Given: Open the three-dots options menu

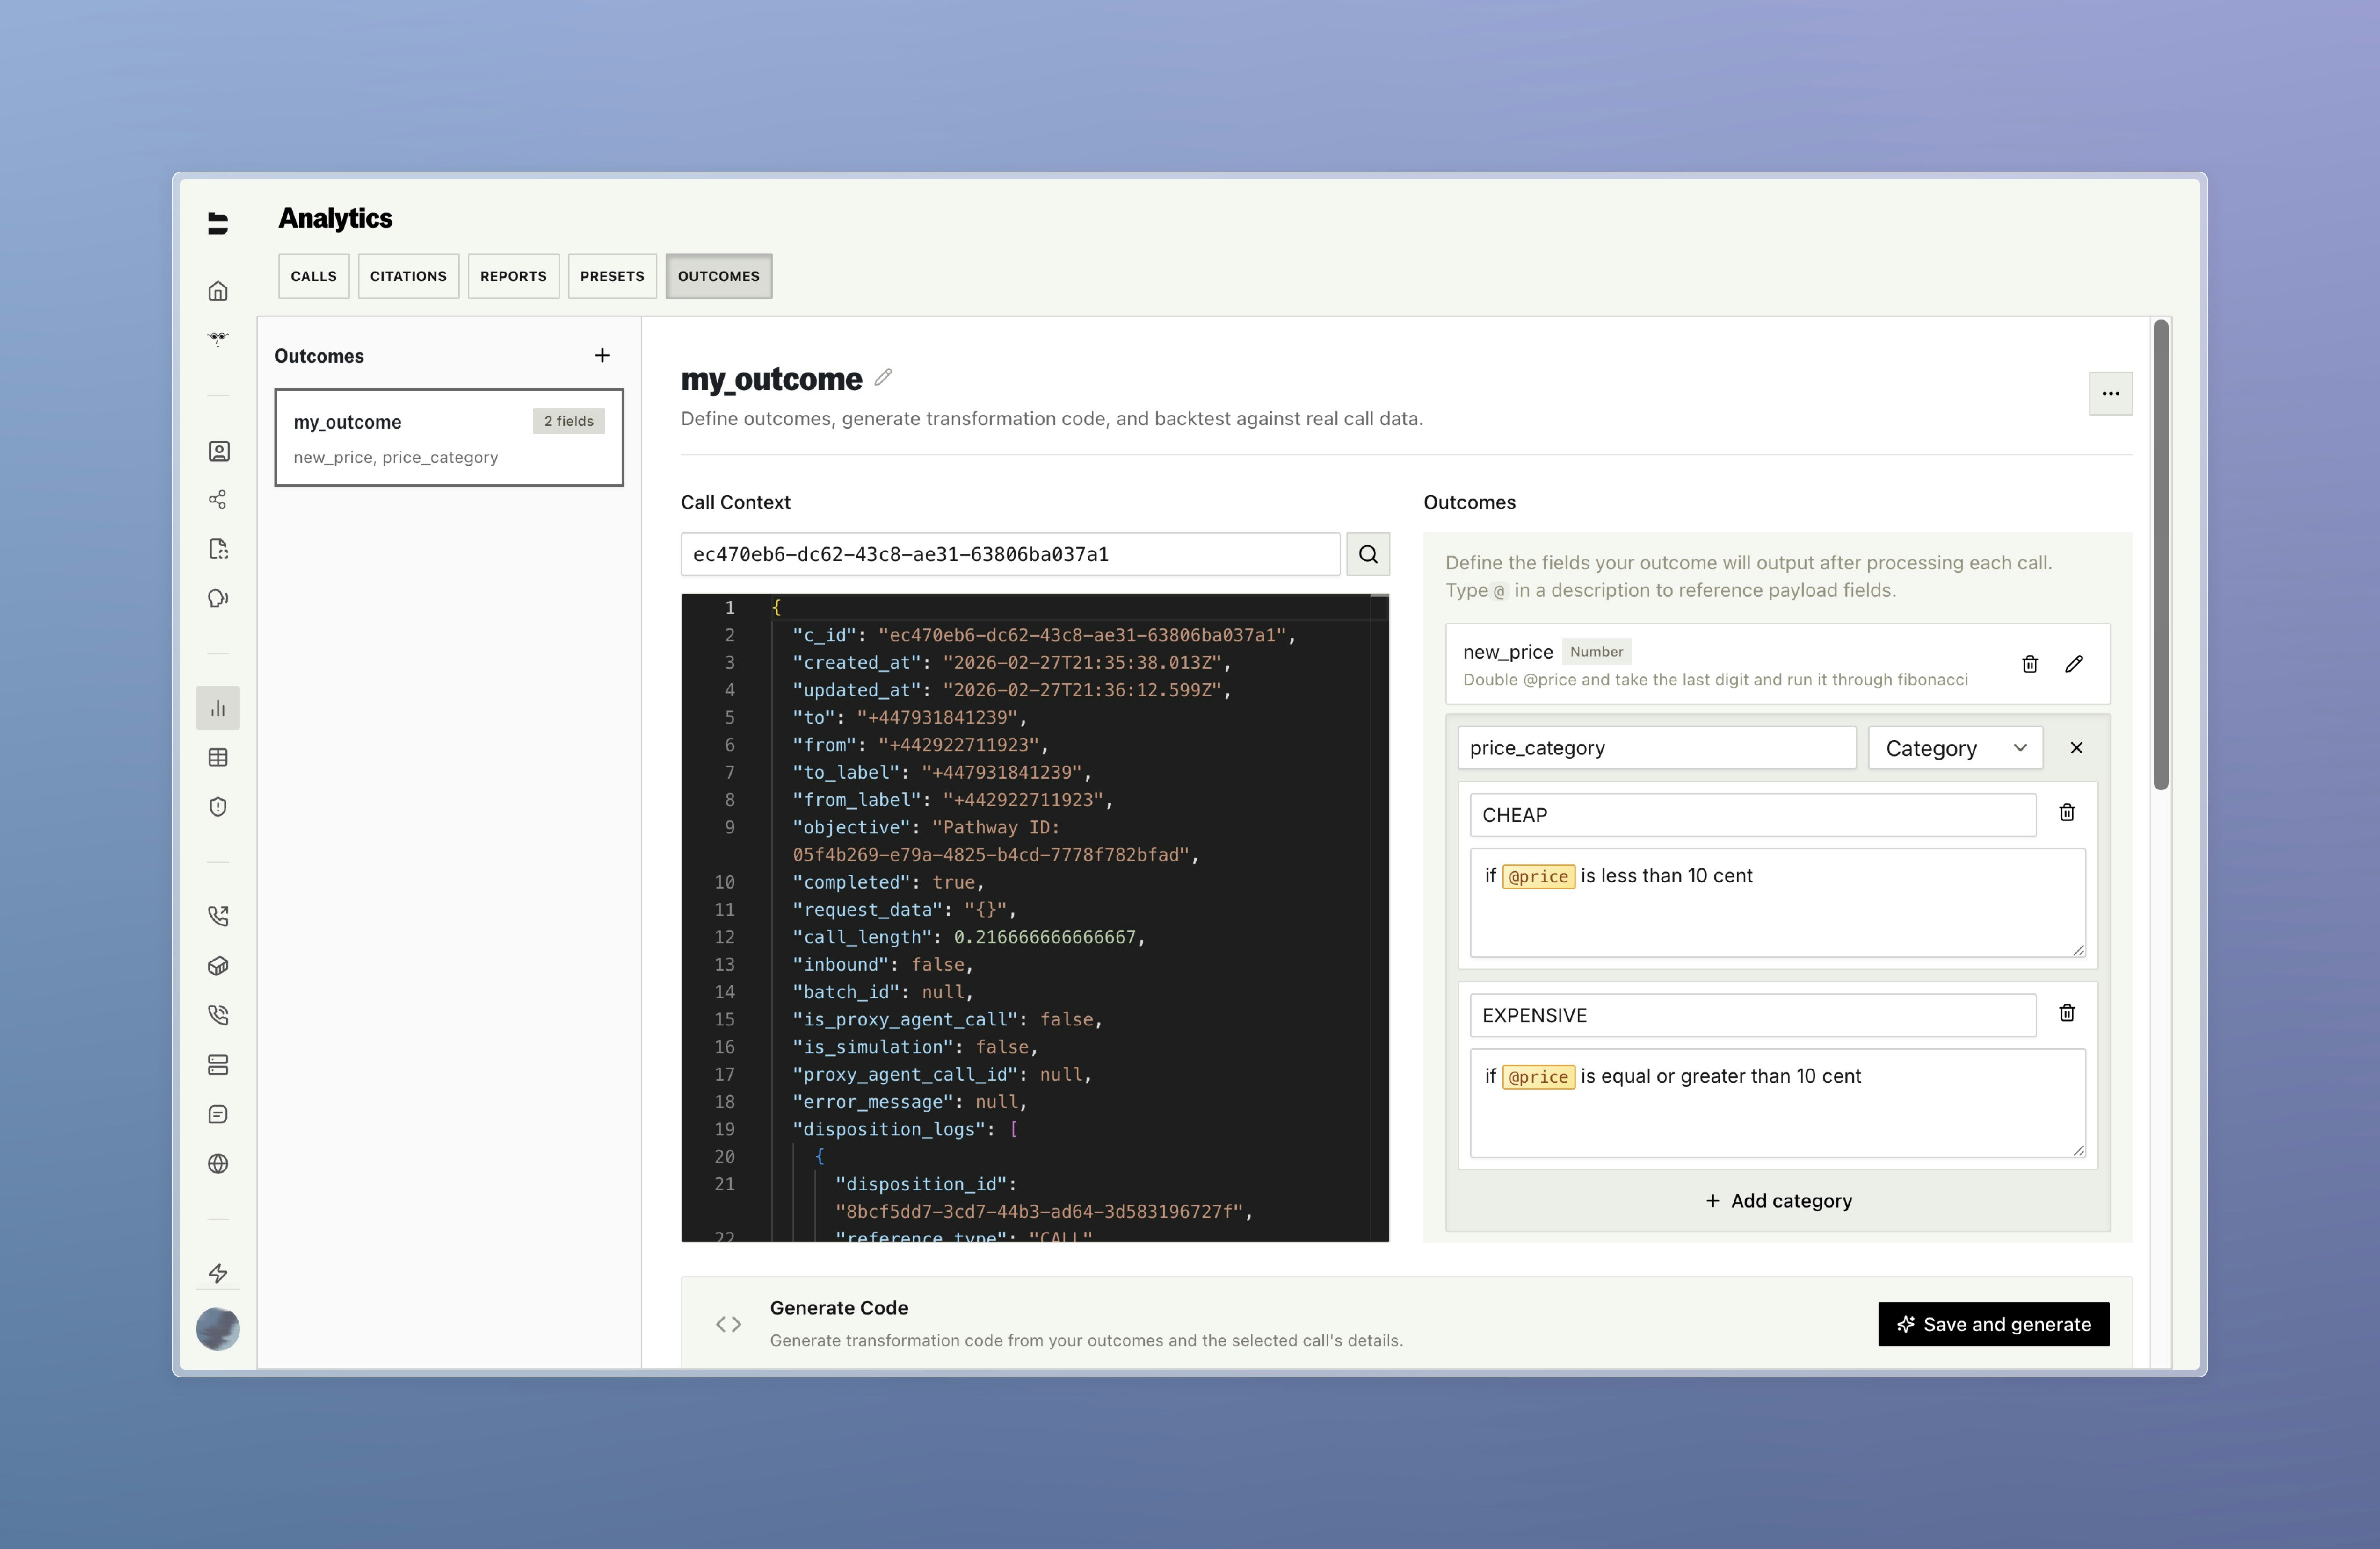Looking at the screenshot, I should pyautogui.click(x=2110, y=394).
